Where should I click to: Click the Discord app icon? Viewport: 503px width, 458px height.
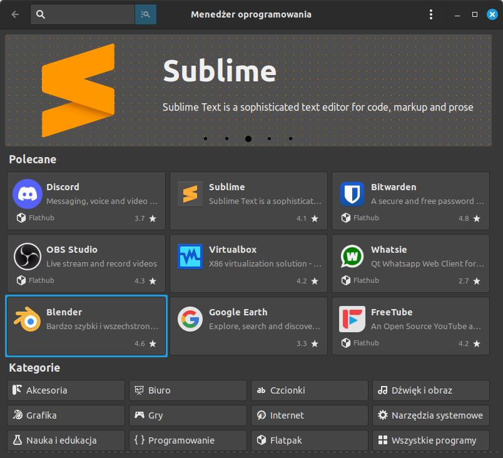pyautogui.click(x=28, y=194)
